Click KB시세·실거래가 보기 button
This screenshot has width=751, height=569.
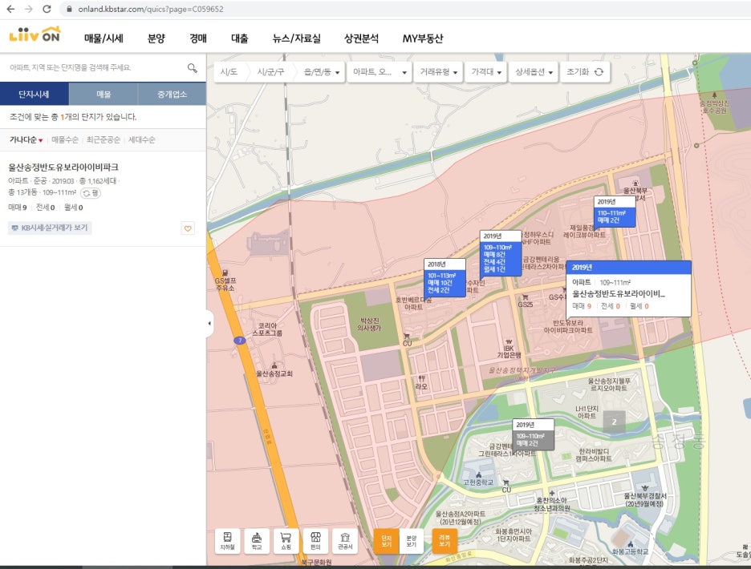[x=50, y=228]
